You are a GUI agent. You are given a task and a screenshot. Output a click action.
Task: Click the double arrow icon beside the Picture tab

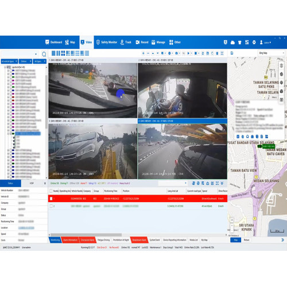pyautogui.click(x=282, y=240)
